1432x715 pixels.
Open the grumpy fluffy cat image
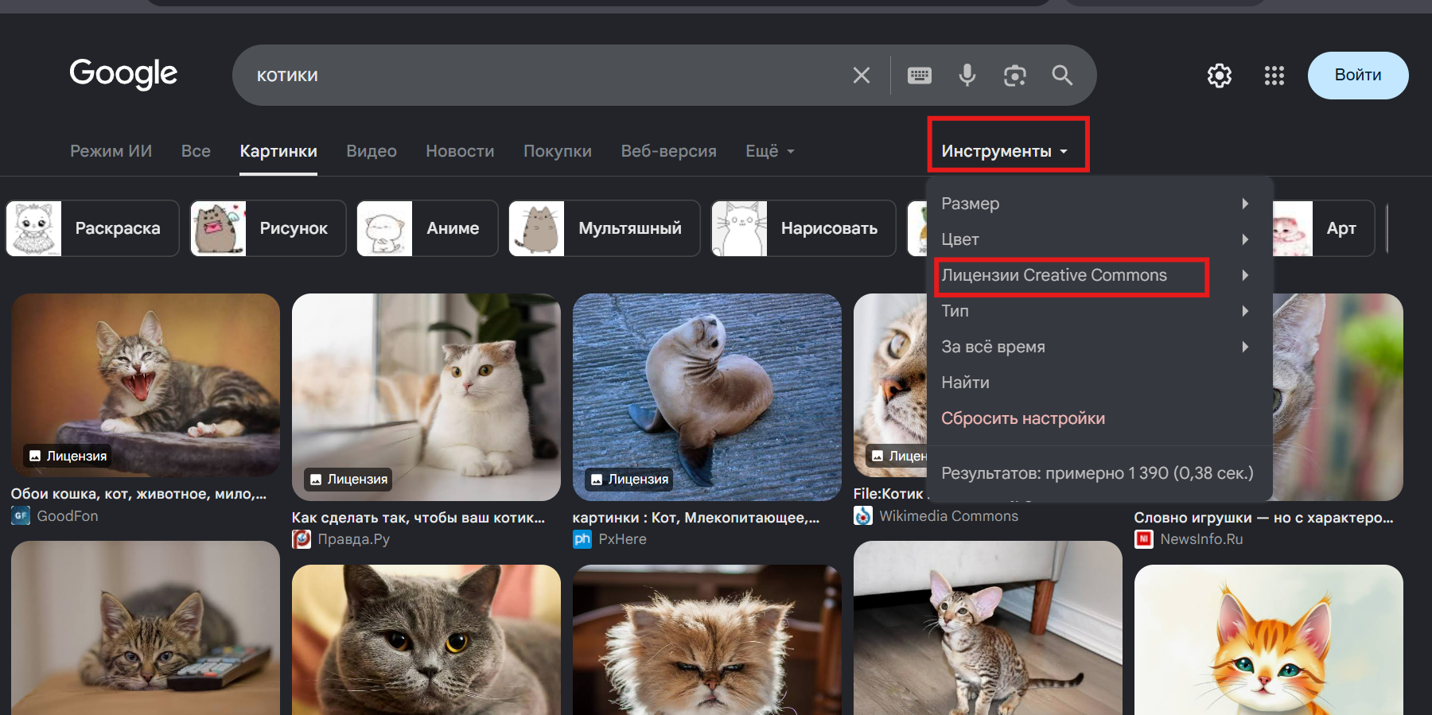coord(707,639)
